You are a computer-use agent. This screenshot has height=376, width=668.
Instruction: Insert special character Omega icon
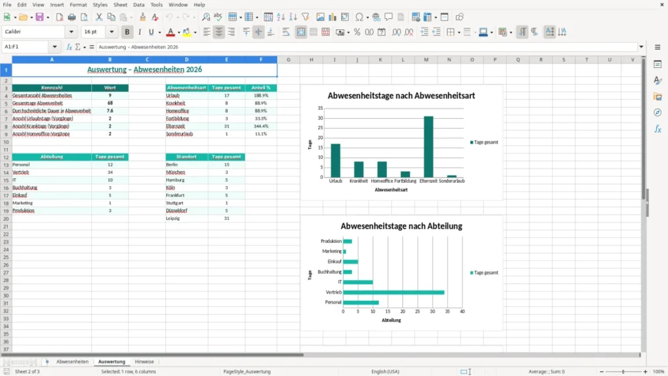tap(359, 17)
